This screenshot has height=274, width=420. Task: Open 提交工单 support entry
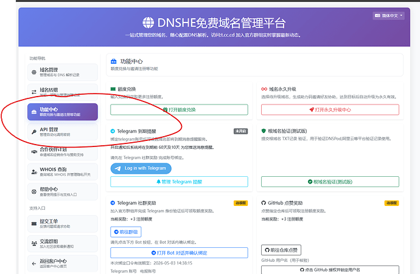point(63,224)
